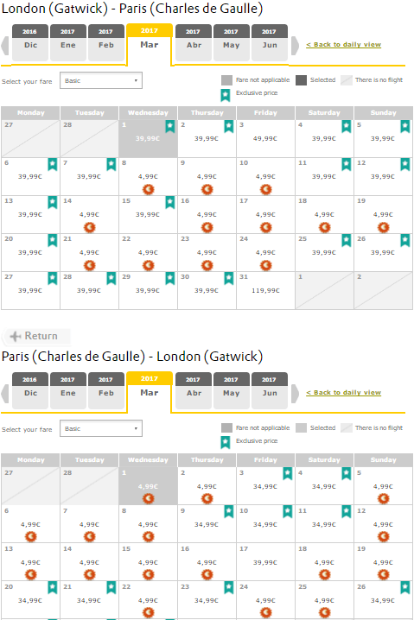Image resolution: width=414 pixels, height=620 pixels.
Task: Select outbound March 31 fare 119,99€
Action: tap(265, 290)
